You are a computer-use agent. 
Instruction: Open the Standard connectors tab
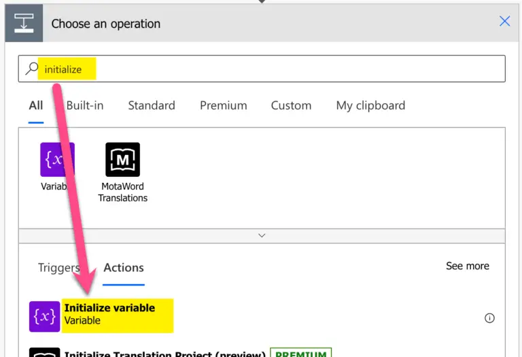tap(152, 105)
